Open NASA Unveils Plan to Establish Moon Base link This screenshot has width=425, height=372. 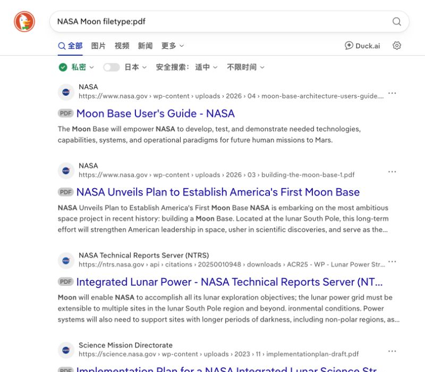click(x=218, y=192)
